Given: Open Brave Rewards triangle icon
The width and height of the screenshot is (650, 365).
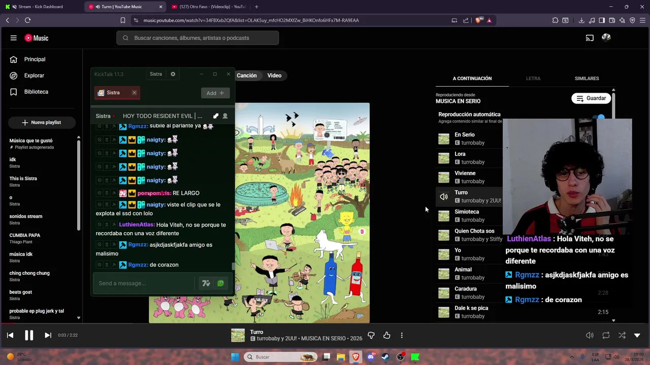Looking at the screenshot, I should coord(489,20).
